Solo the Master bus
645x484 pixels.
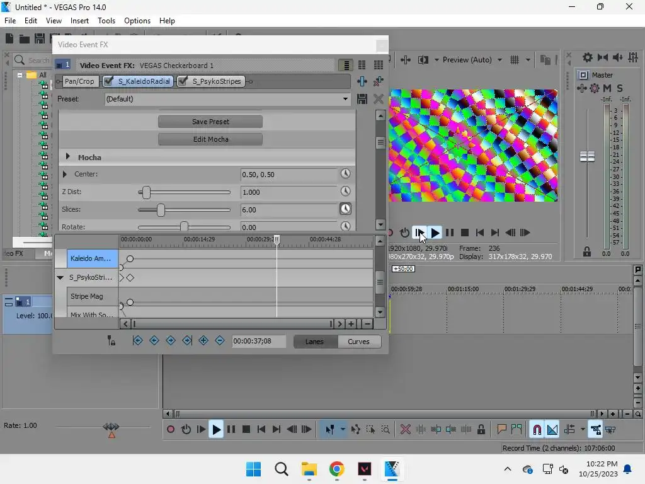(620, 88)
